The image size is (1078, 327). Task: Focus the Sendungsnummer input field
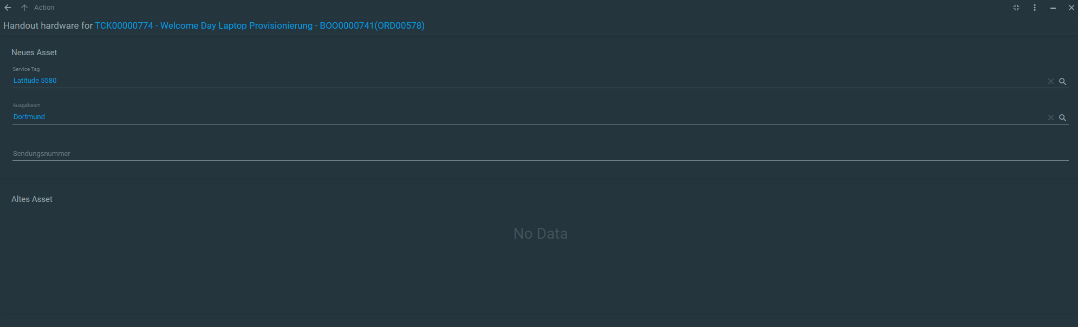tap(540, 154)
